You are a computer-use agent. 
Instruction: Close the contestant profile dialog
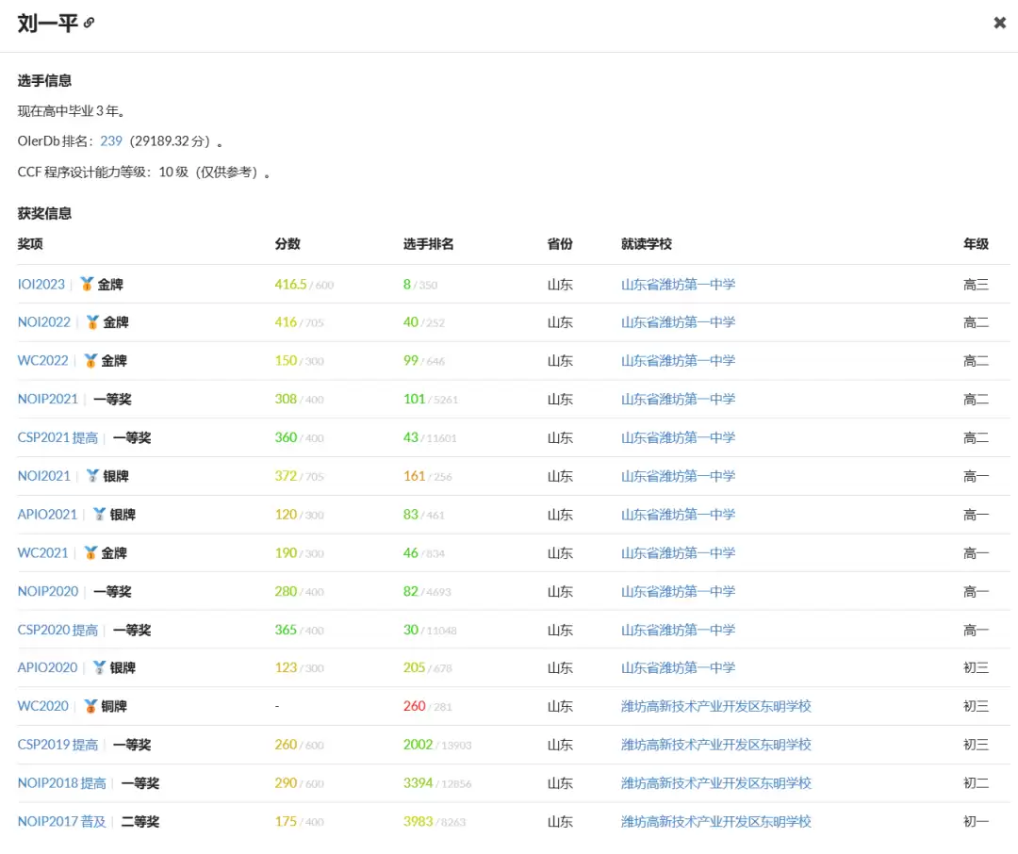click(x=999, y=23)
